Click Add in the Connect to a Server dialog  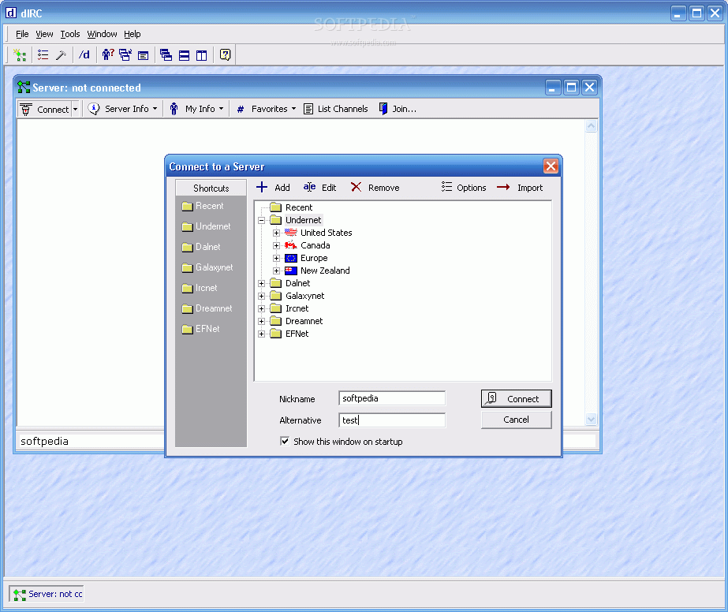273,188
